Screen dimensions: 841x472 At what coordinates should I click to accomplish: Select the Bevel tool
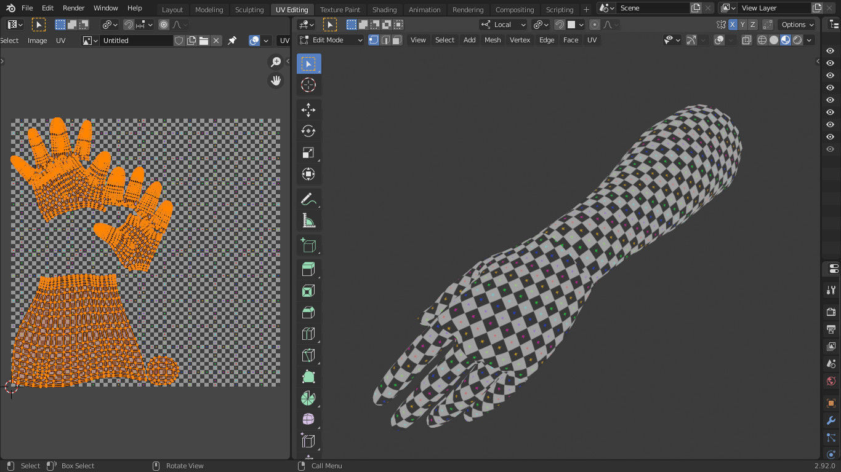[x=308, y=312]
